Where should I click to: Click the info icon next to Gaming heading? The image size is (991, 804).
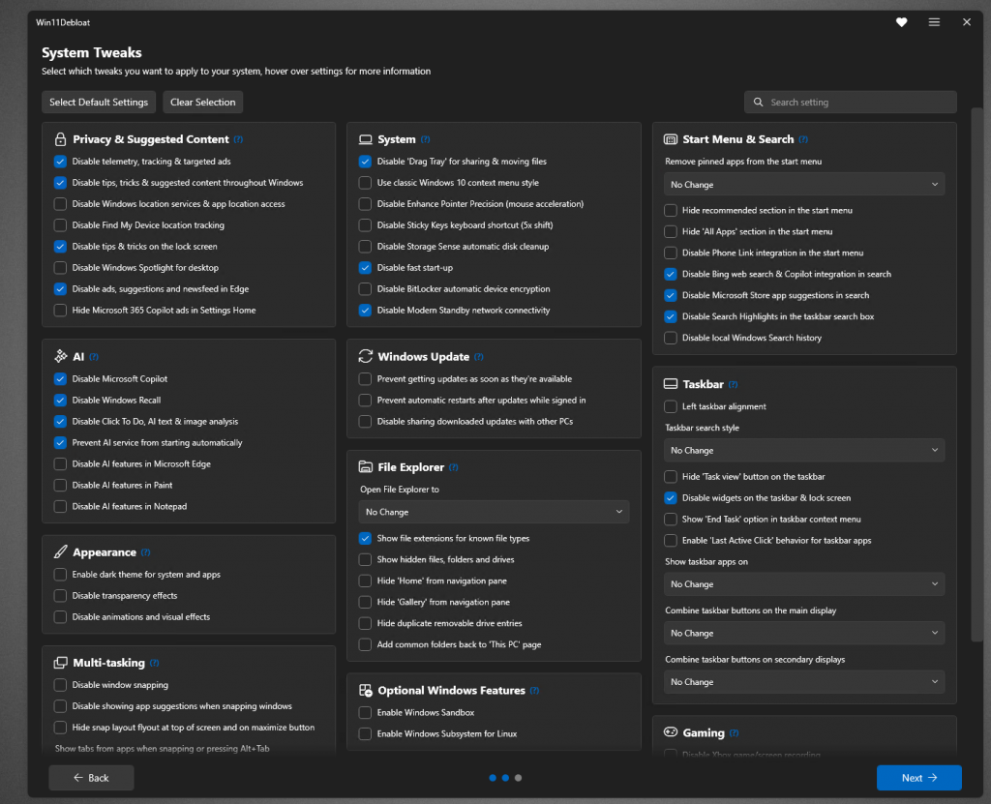tap(733, 733)
